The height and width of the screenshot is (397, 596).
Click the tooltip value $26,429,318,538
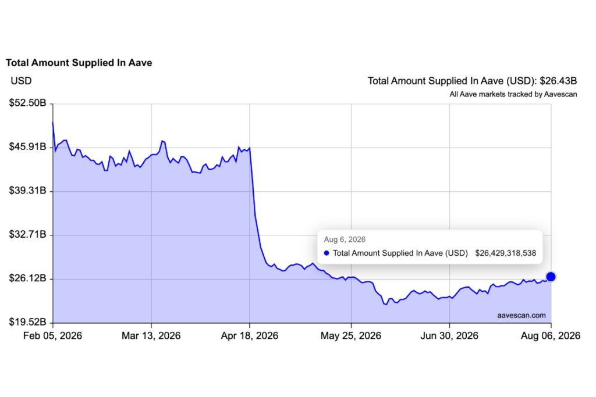[x=506, y=253]
